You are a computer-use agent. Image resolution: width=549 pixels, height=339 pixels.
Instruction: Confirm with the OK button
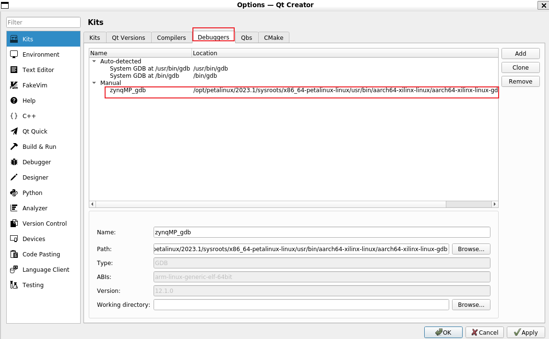pyautogui.click(x=443, y=332)
